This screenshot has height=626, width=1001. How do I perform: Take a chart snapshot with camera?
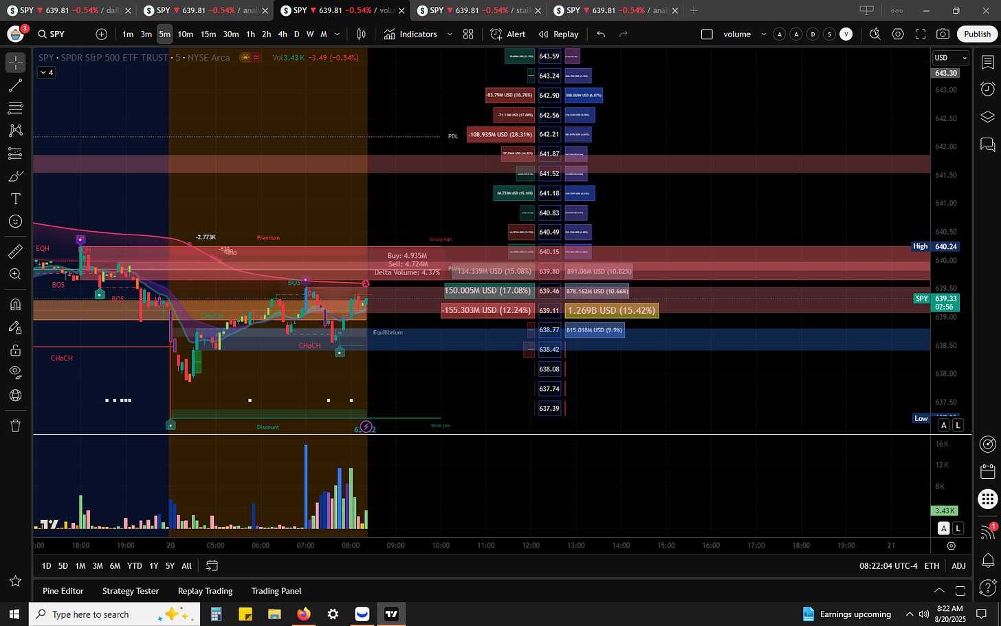click(943, 34)
